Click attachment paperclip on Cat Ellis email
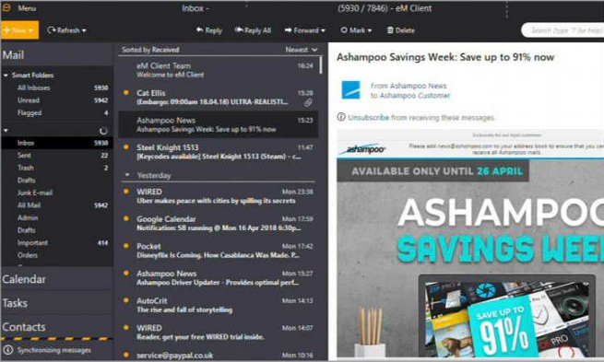The width and height of the screenshot is (604, 362). (308, 102)
